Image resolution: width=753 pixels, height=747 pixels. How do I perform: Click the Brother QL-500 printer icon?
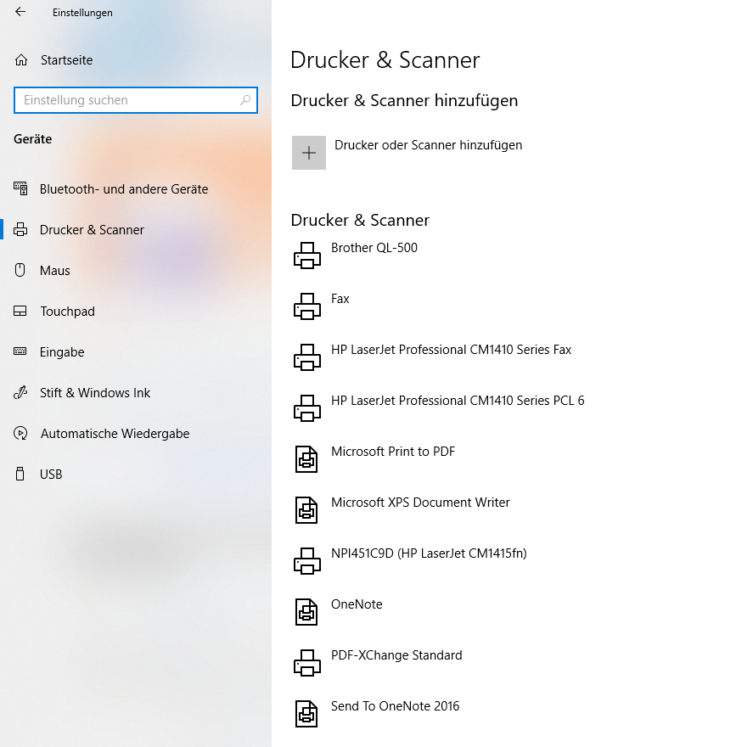(307, 256)
